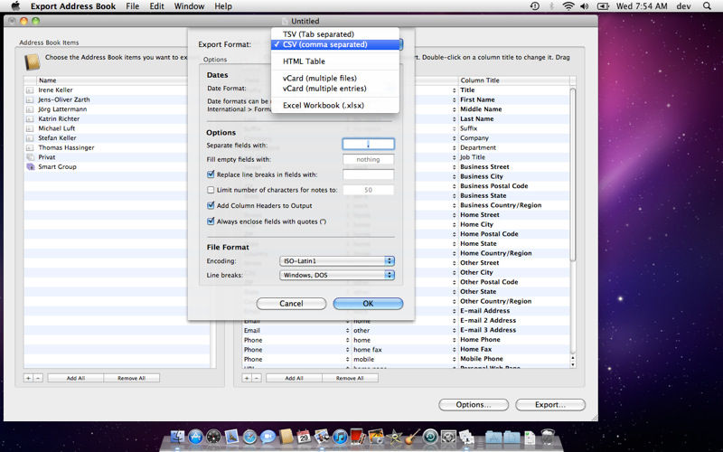Open Address Book icon in the Dock

[286, 437]
